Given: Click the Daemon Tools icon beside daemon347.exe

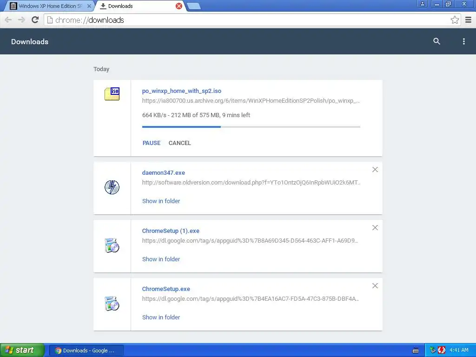Looking at the screenshot, I should (112, 187).
